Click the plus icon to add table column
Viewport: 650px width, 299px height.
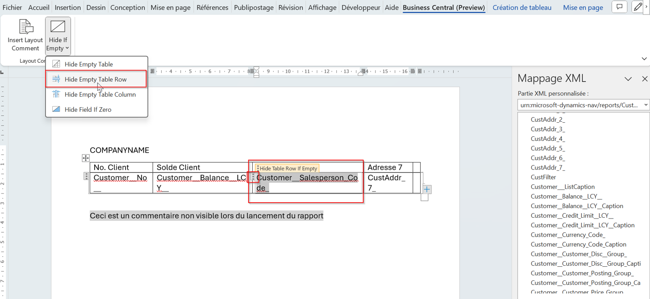(x=427, y=189)
